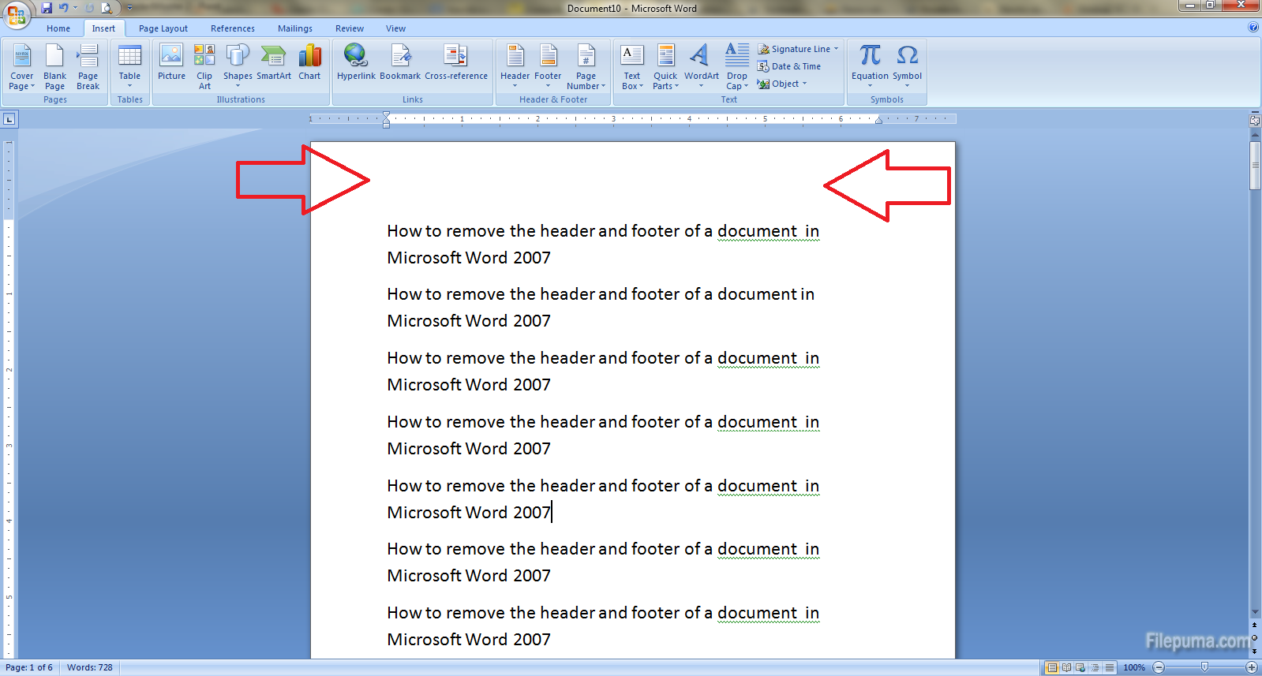This screenshot has height=676, width=1262.
Task: Toggle Full Screen Reading view
Action: (1066, 667)
